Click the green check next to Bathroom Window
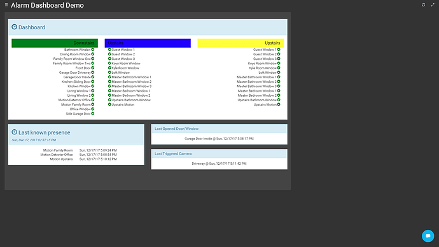Image resolution: width=439 pixels, height=247 pixels. [93, 50]
